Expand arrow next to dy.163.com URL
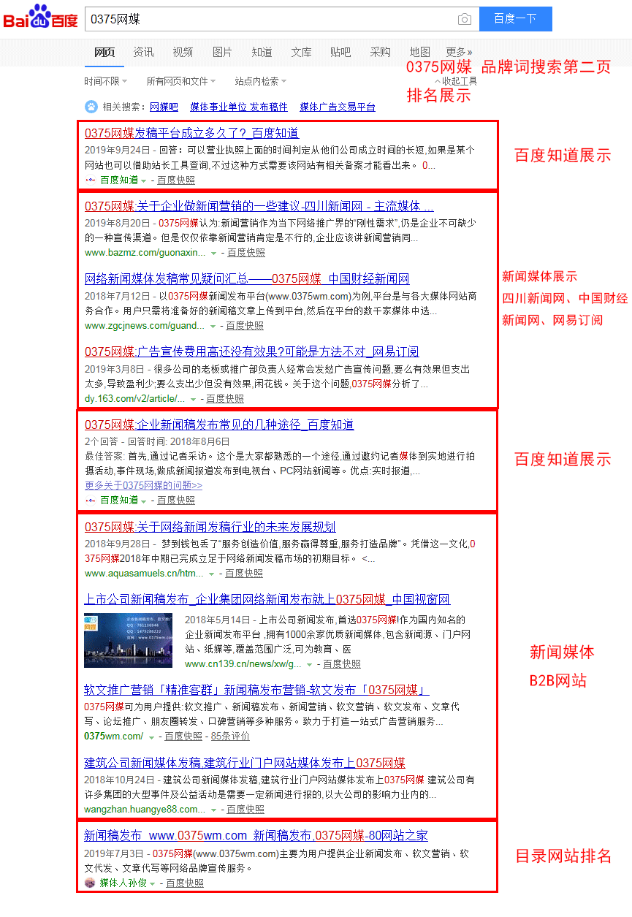Screen dimensions: 632x917 [x=193, y=399]
